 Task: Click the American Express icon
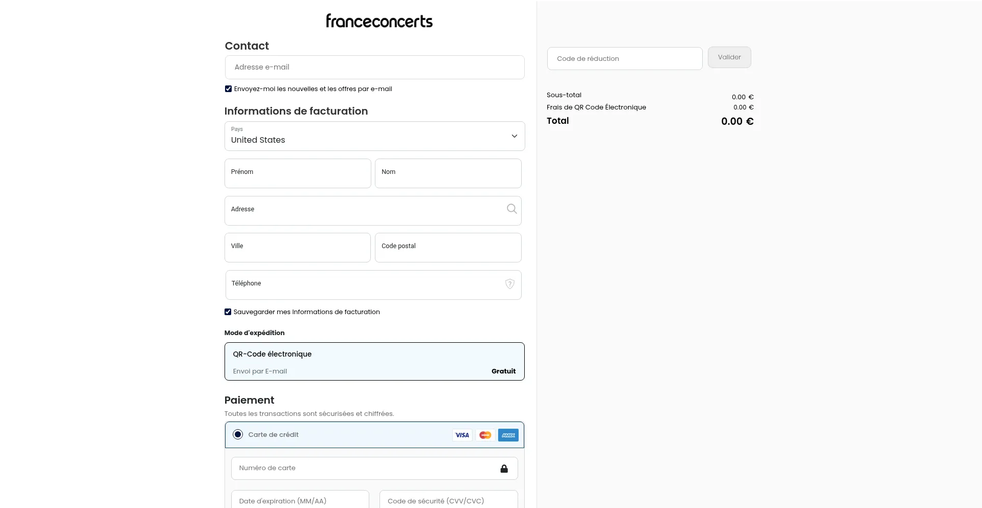tap(508, 435)
